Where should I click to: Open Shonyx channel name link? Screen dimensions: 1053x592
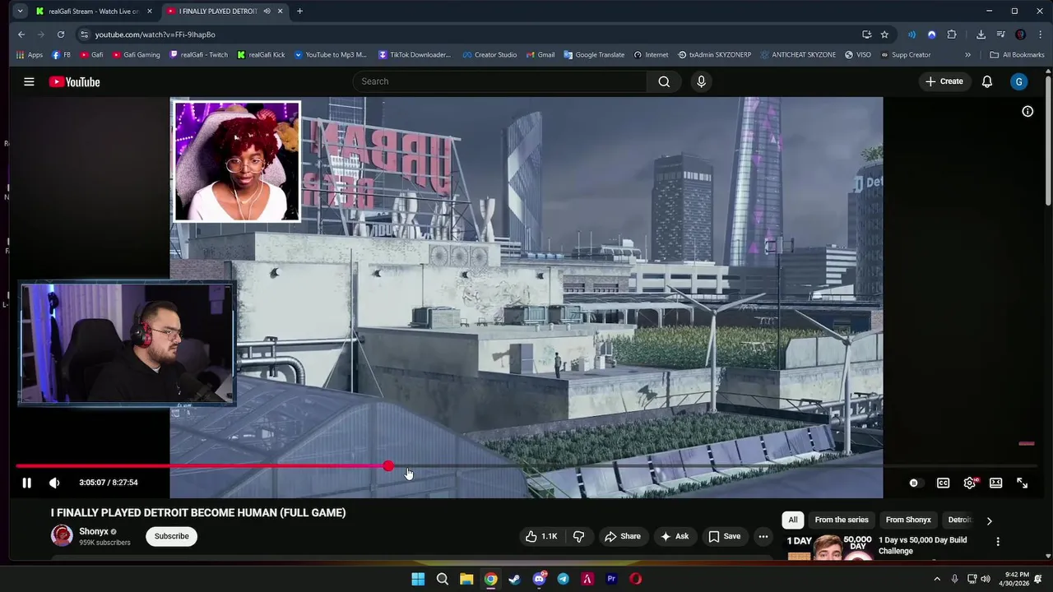(x=94, y=531)
